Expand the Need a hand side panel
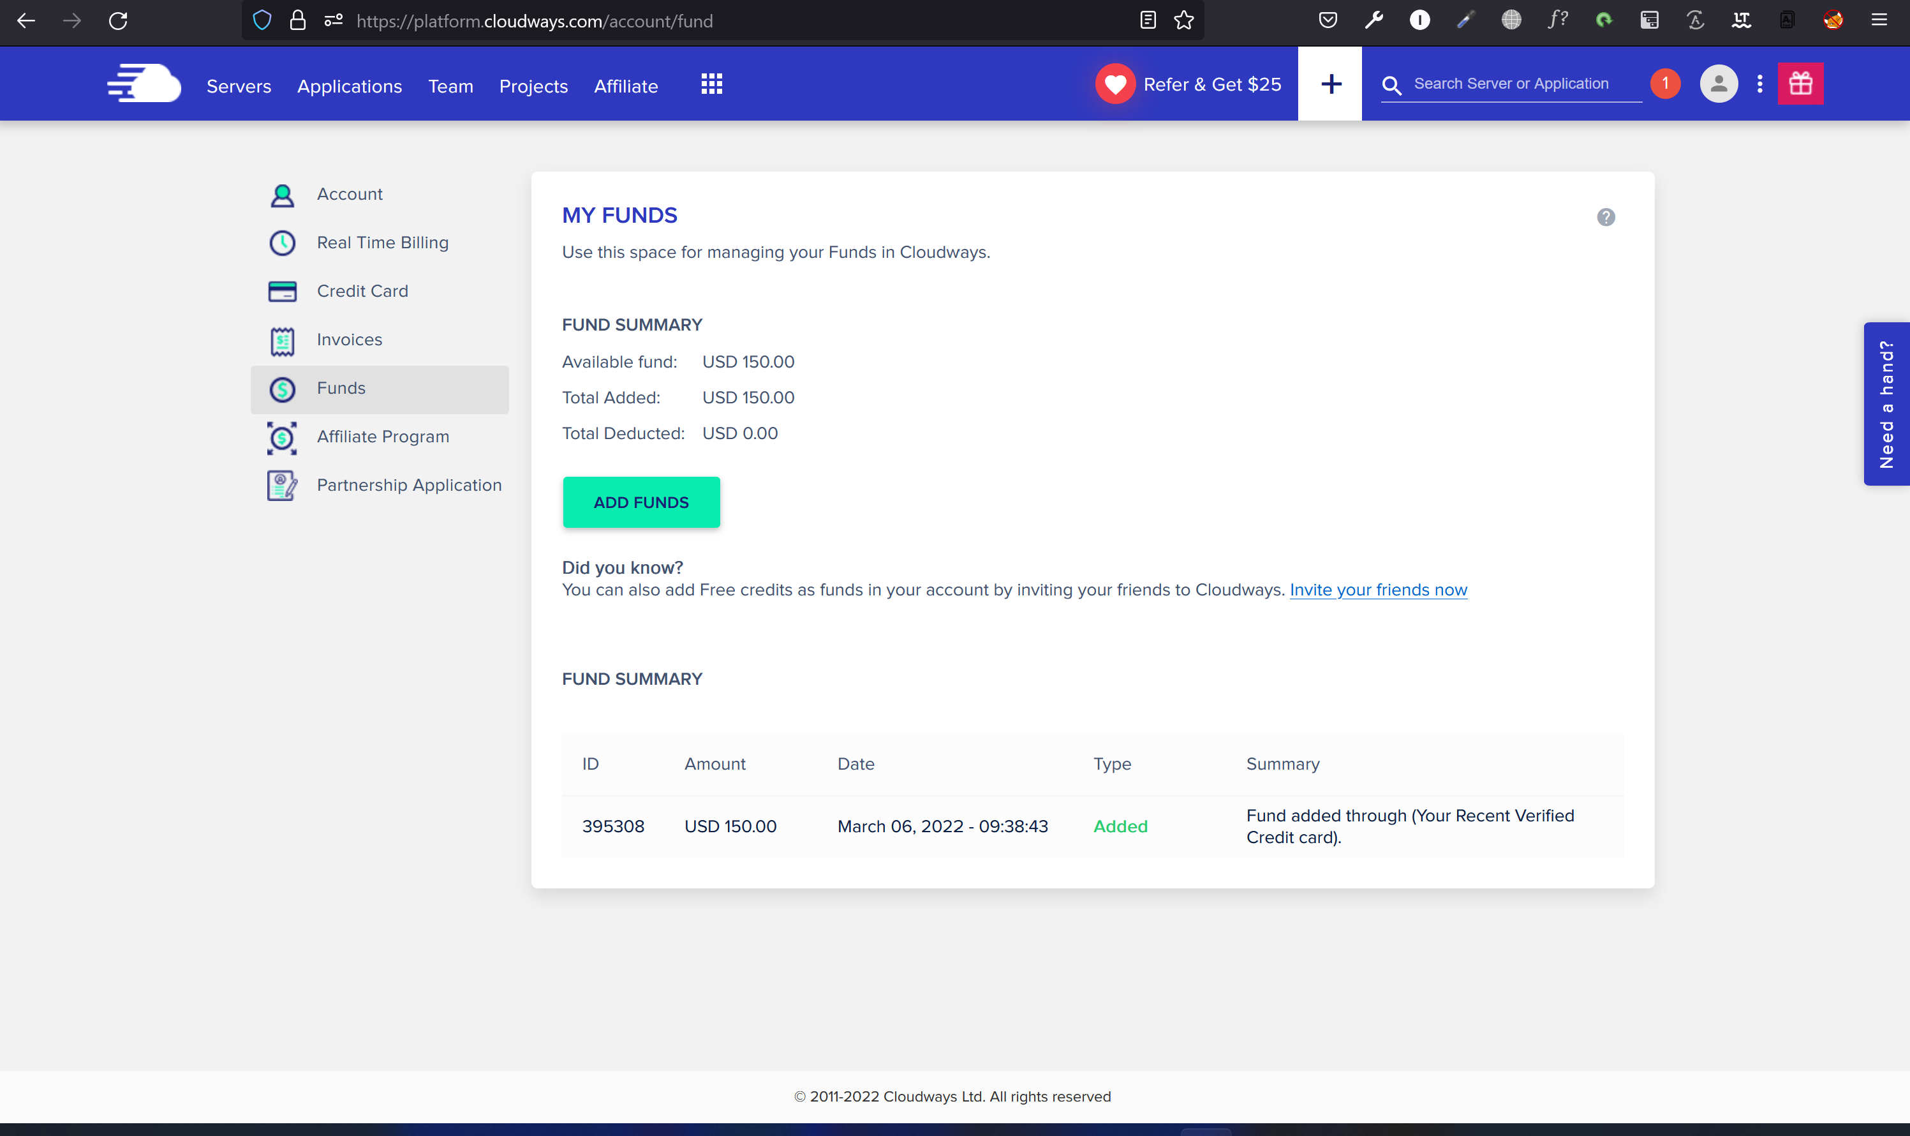The width and height of the screenshot is (1910, 1136). click(1886, 403)
